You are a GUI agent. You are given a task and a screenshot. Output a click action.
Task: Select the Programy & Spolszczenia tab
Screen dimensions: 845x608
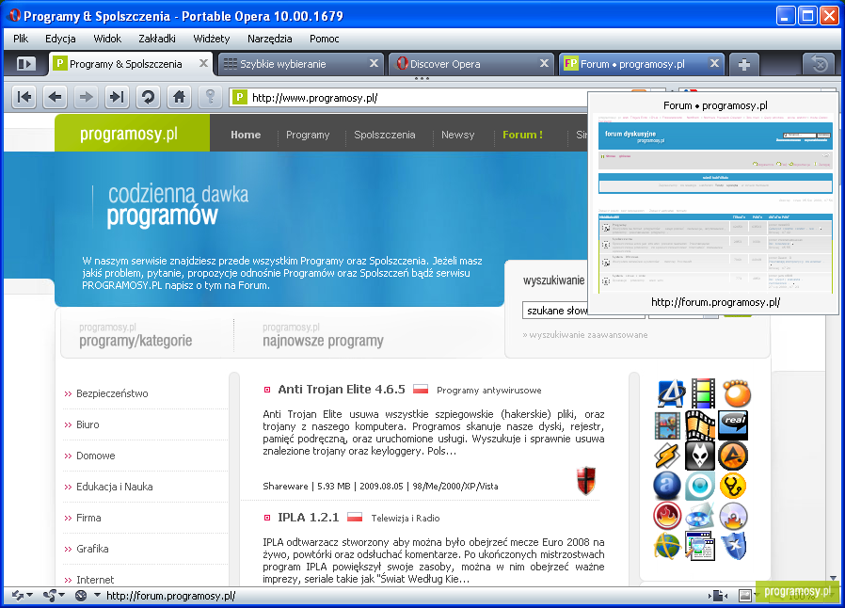click(x=131, y=64)
